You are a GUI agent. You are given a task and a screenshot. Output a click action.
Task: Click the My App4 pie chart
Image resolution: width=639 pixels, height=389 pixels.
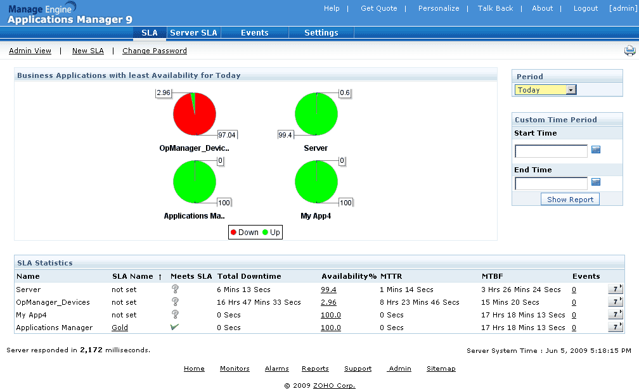[x=316, y=182]
